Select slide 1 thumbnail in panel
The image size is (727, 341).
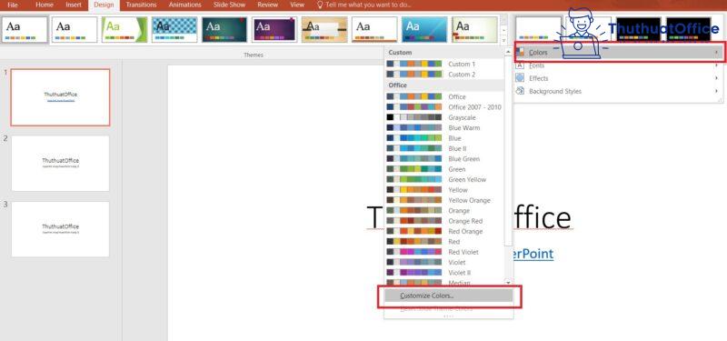point(60,97)
